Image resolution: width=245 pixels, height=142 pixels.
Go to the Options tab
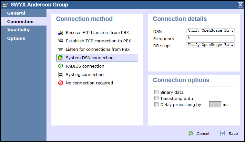click(16, 38)
